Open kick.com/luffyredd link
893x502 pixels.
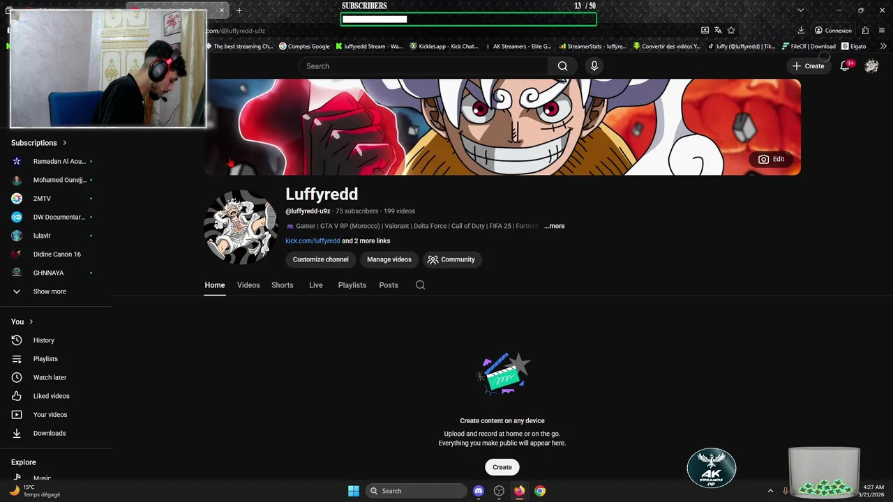pos(313,241)
